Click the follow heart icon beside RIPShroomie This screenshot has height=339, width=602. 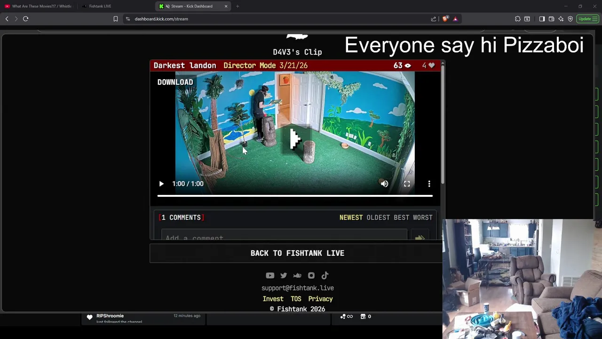90,317
